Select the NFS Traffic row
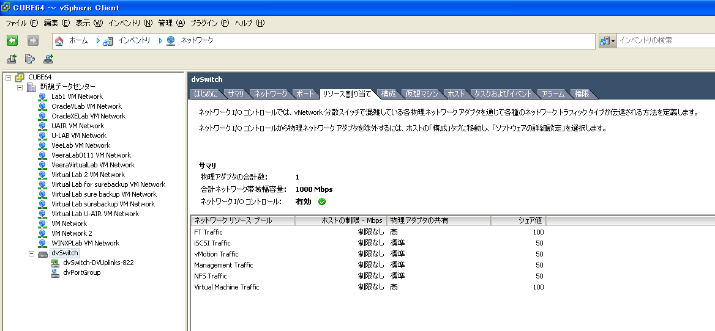715x331 pixels. click(x=369, y=276)
